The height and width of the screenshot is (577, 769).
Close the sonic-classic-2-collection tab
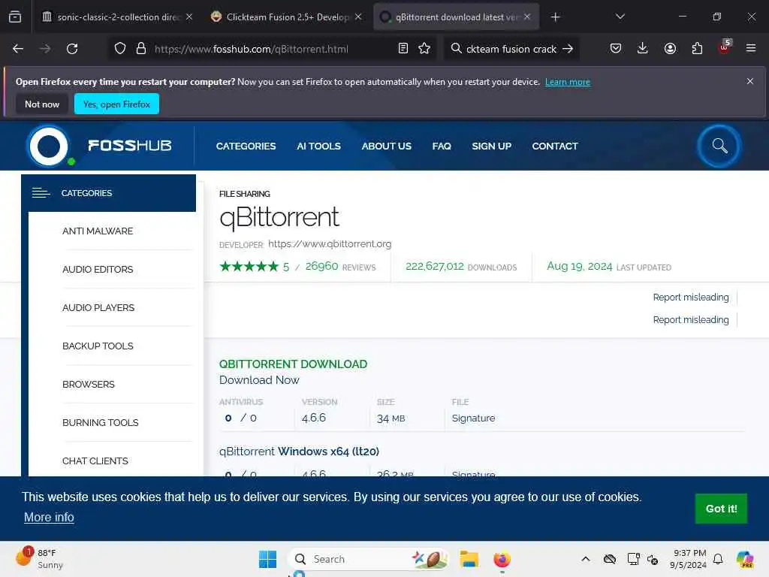[x=189, y=17]
